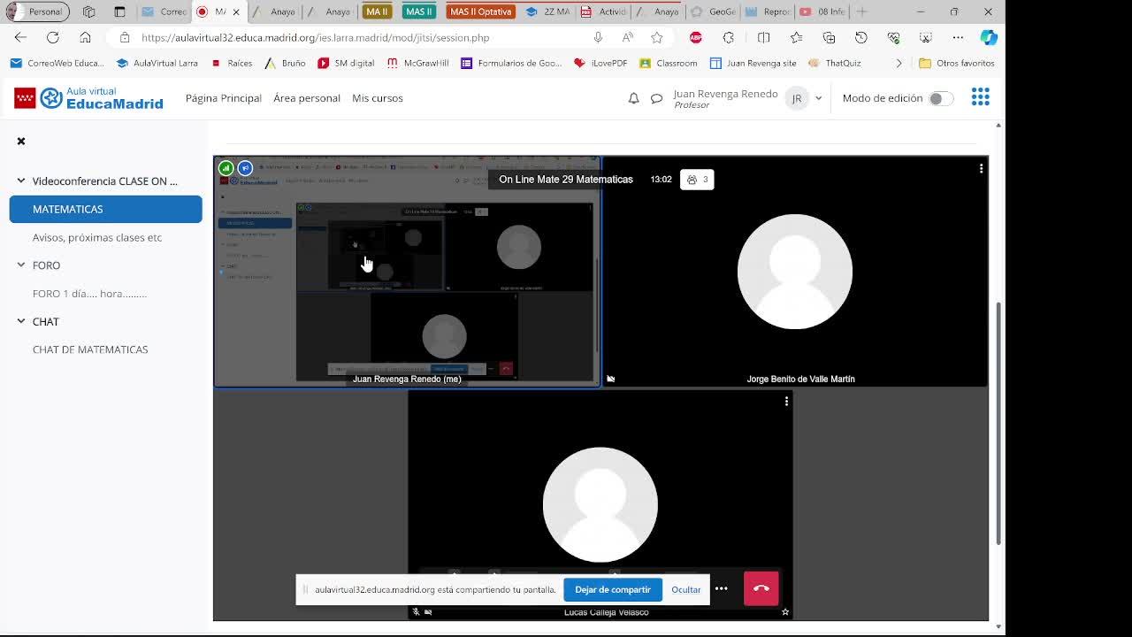Open the participants count button
1132x637 pixels.
pos(697,180)
